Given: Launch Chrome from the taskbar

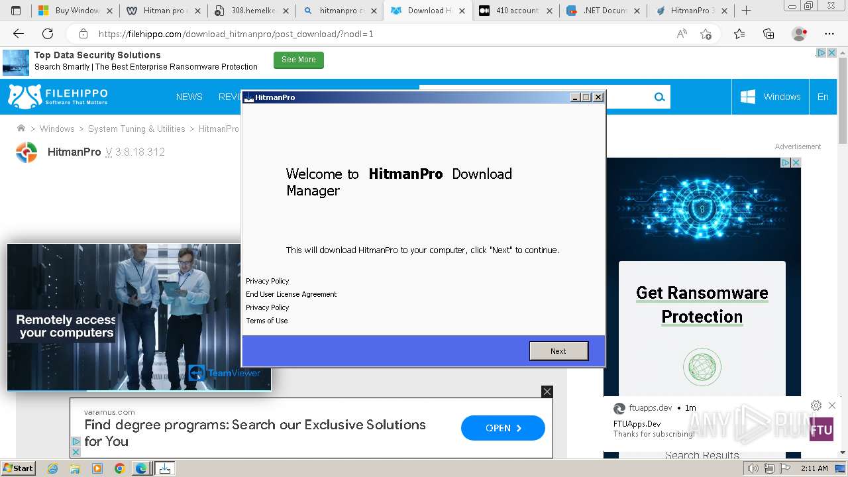Looking at the screenshot, I should 119,468.
